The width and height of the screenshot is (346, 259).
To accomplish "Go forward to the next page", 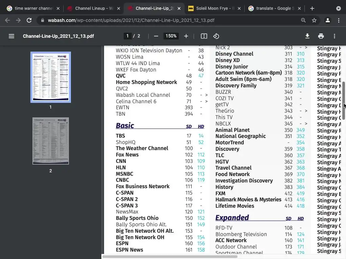I will point(18,20).
